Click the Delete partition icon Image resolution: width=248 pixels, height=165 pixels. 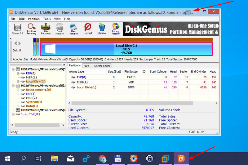click(x=102, y=29)
